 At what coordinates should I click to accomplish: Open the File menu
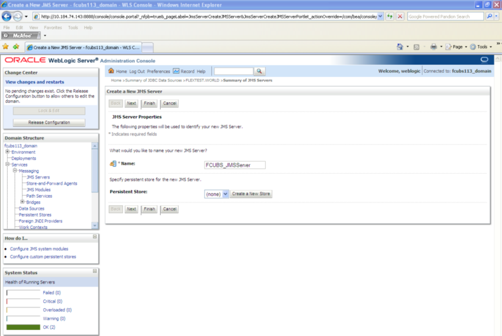[6, 27]
